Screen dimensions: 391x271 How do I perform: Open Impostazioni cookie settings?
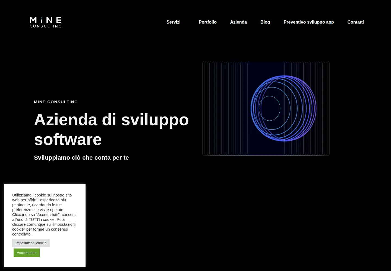31,243
